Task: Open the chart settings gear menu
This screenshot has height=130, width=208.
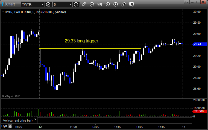Action: click(48, 4)
